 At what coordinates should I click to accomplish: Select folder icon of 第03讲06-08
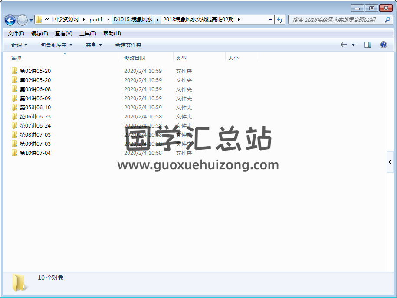[x=14, y=89]
